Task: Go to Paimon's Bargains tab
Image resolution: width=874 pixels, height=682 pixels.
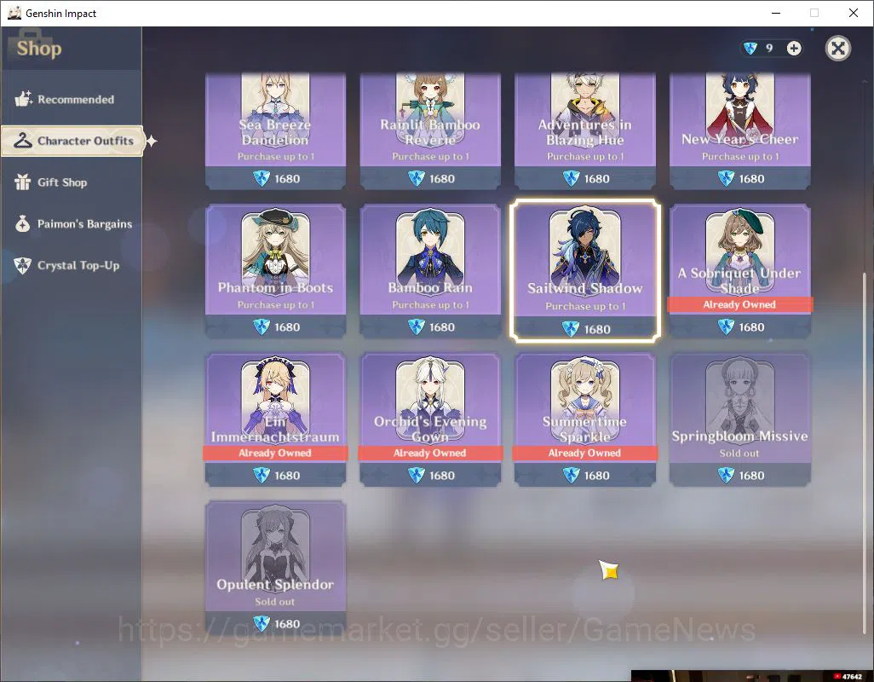Action: coord(71,224)
